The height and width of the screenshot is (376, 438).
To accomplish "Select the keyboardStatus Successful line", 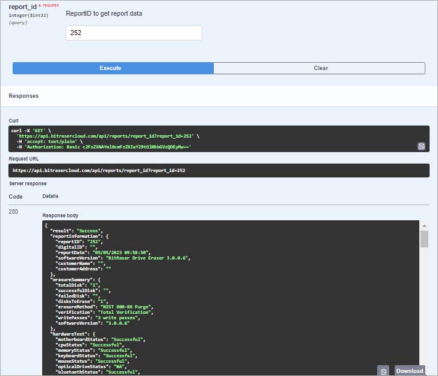I will pyautogui.click(x=96, y=355).
